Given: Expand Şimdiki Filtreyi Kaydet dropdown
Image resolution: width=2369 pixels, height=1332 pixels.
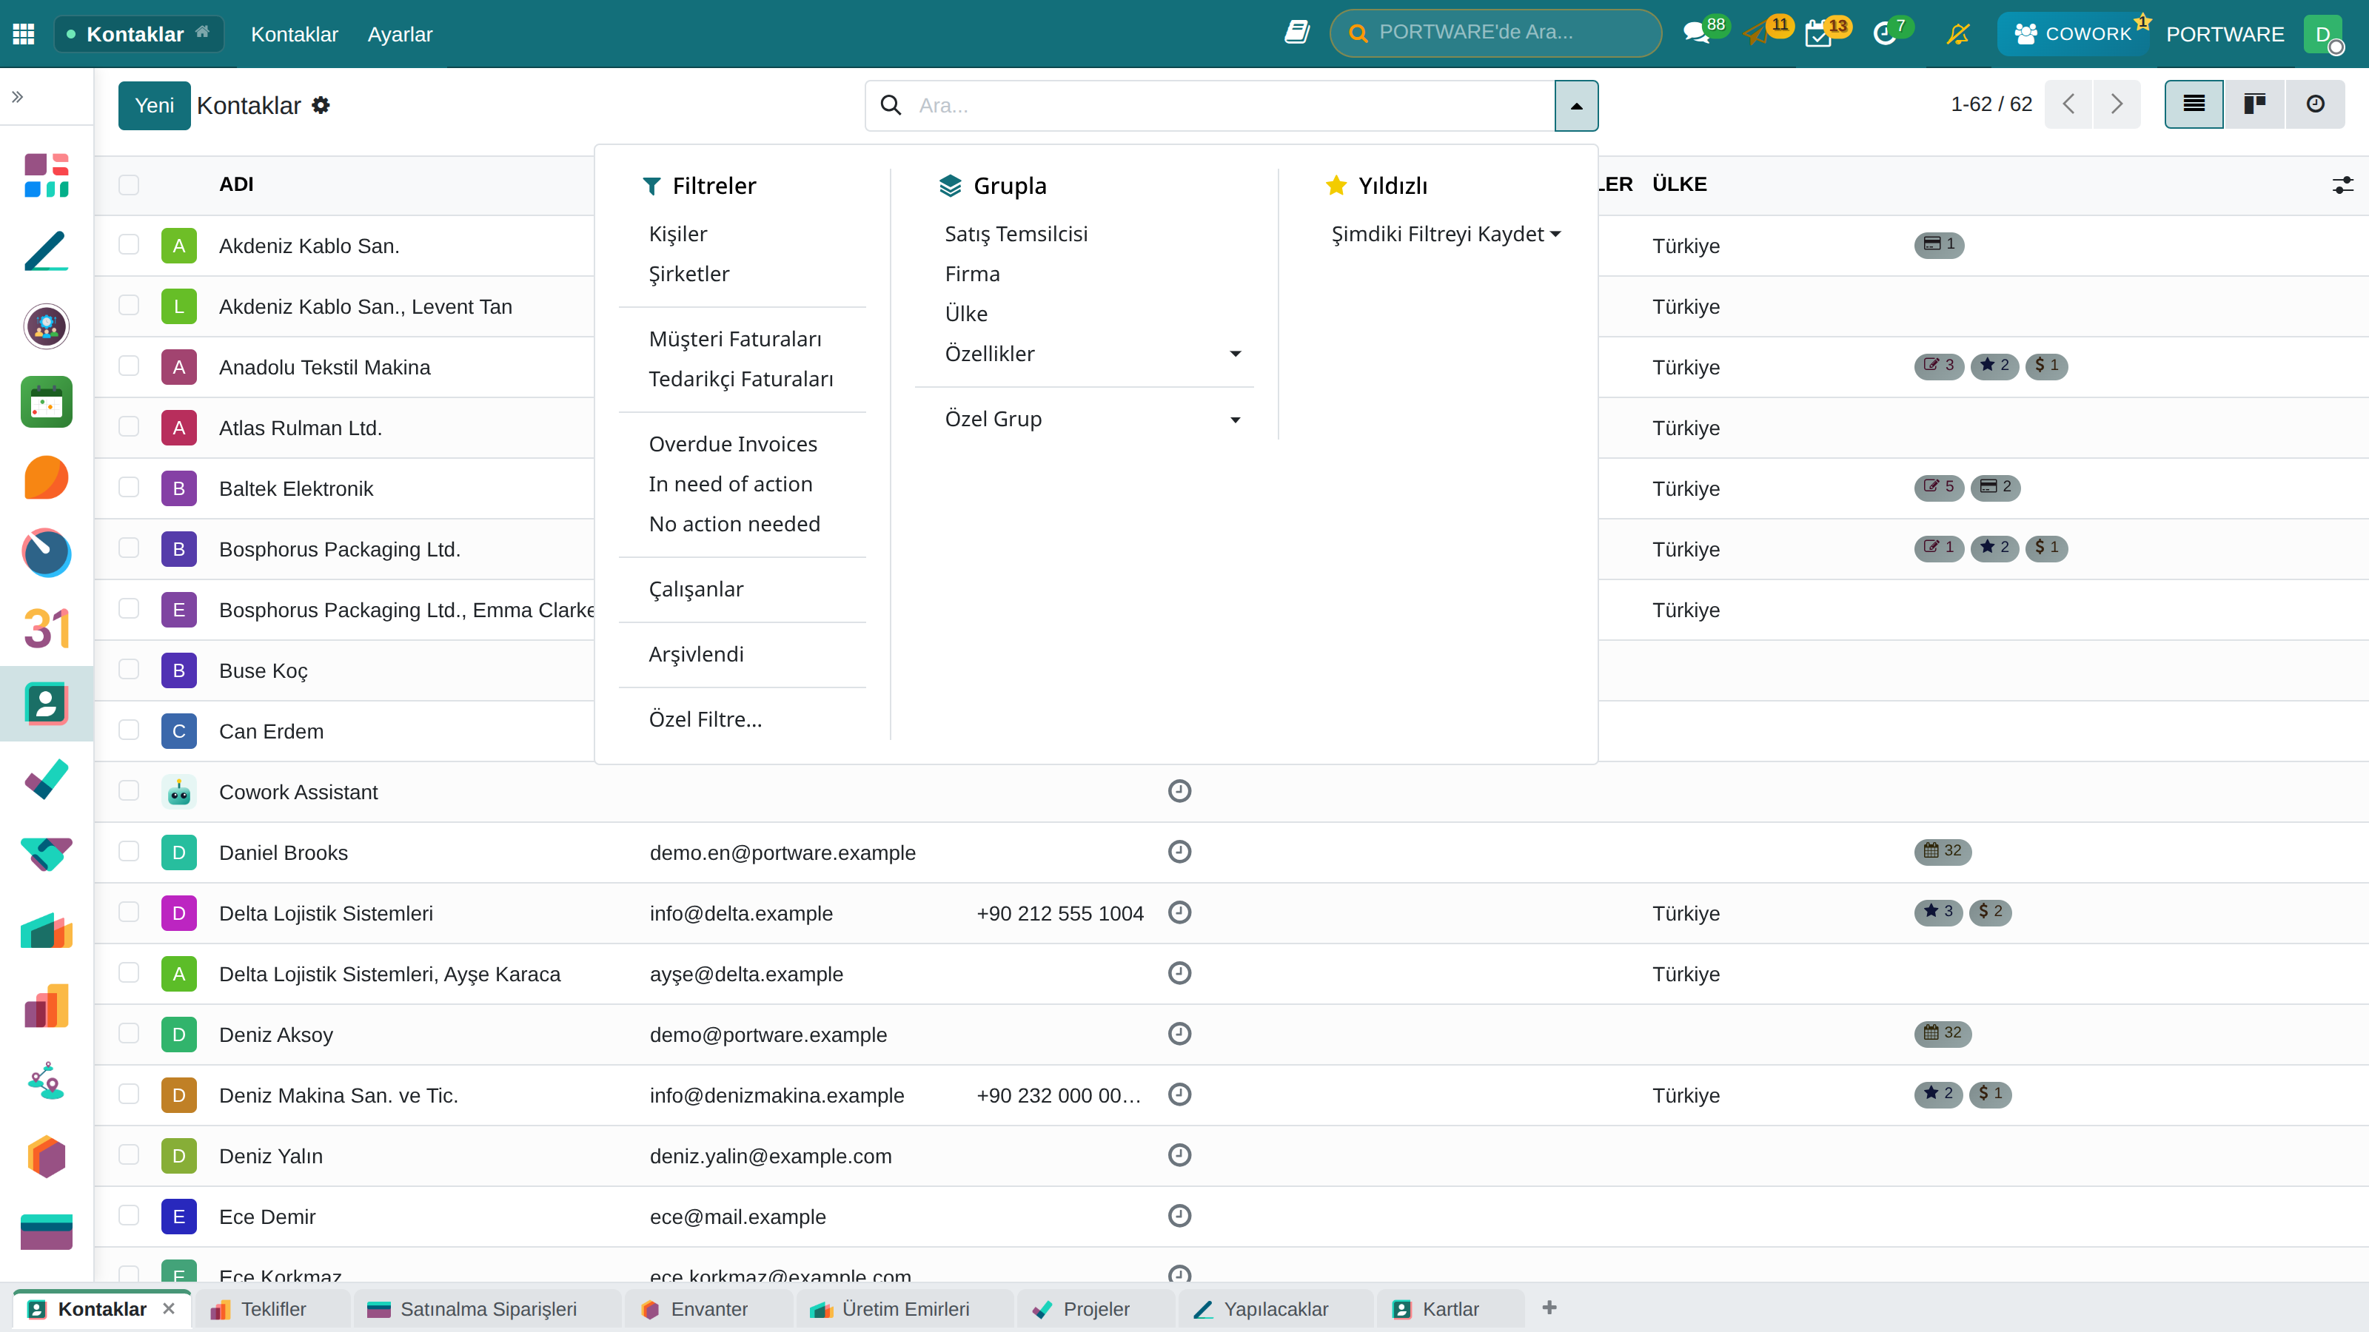Looking at the screenshot, I should point(1446,235).
